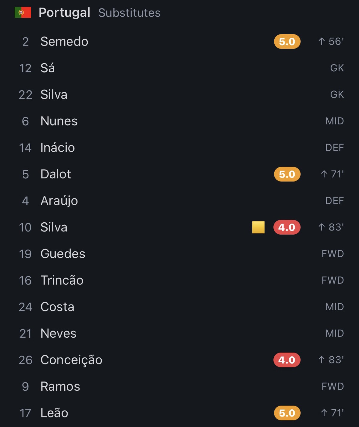The image size is (359, 427).
Task: Click Dalot's 71' substitution arrow indicator
Action: click(332, 174)
